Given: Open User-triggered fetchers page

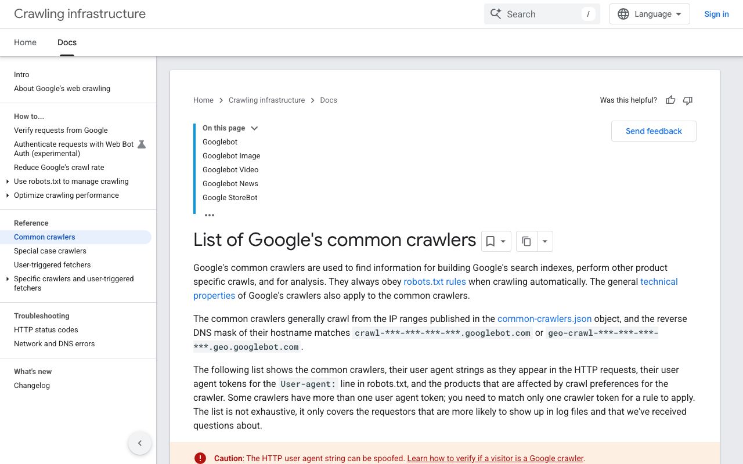Looking at the screenshot, I should [x=52, y=265].
